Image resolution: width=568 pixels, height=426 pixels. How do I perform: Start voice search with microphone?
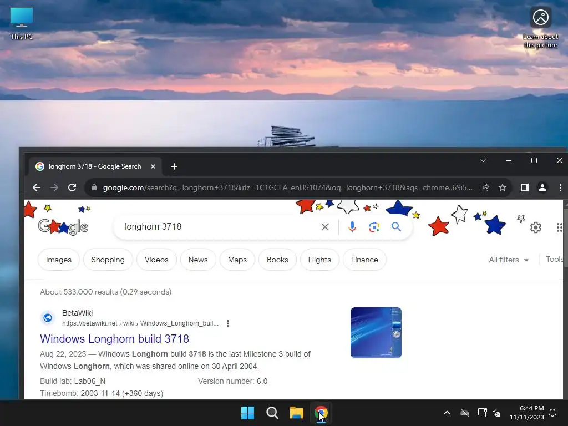[x=352, y=227]
